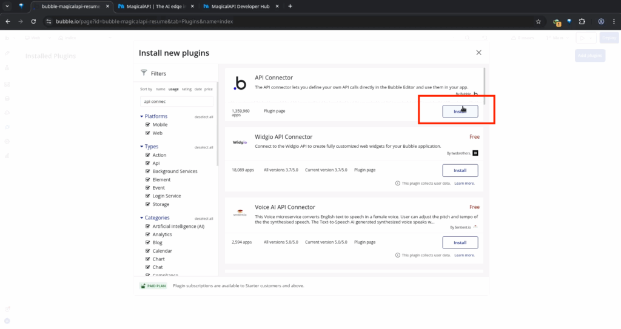Screen dimensions: 621x329
Task: Click the info icon under Voice AI plugin
Action: click(398, 255)
